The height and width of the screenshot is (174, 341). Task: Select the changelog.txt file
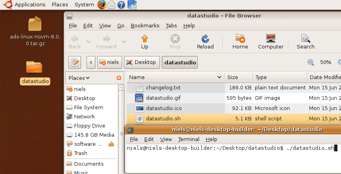click(x=163, y=87)
